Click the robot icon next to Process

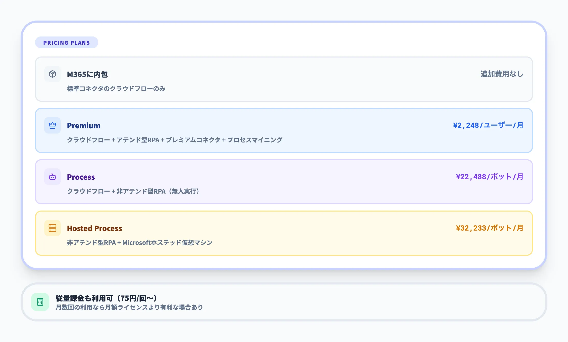pos(52,177)
